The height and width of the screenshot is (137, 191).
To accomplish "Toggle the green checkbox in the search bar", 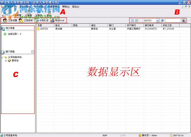I will 137,21.
